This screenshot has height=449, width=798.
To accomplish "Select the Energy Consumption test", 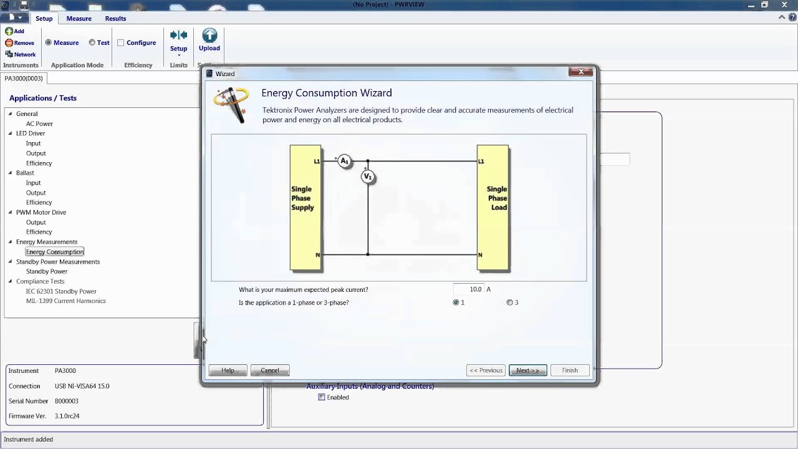I will [55, 252].
